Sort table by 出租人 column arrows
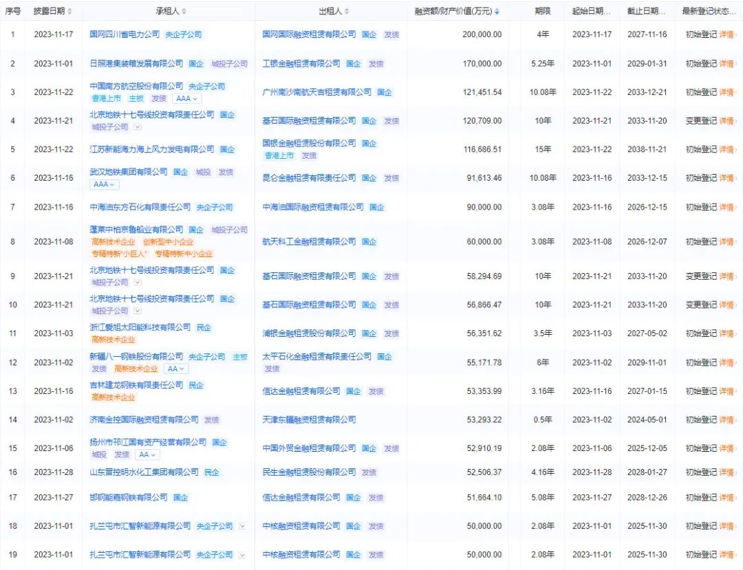The width and height of the screenshot is (743, 570). [346, 12]
